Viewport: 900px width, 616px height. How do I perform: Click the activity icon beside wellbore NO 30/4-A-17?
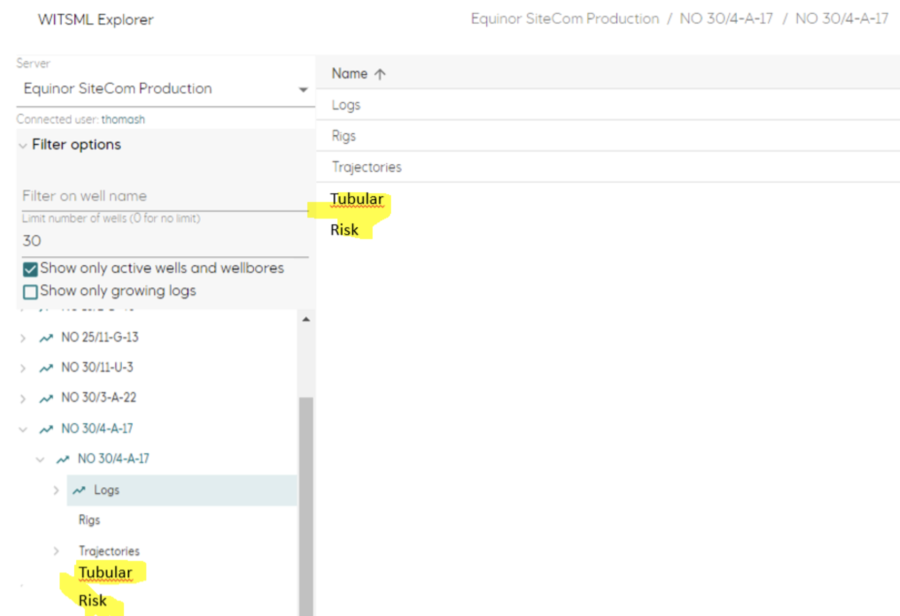point(62,459)
